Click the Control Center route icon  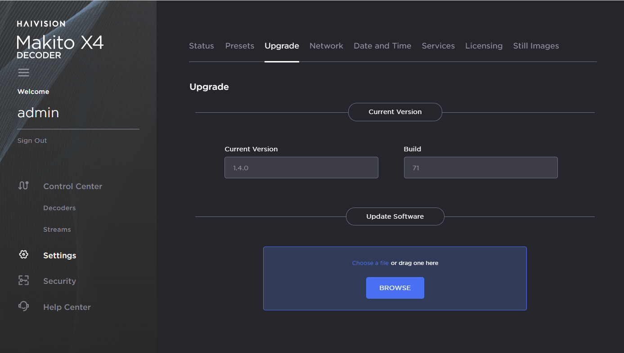pos(23,185)
